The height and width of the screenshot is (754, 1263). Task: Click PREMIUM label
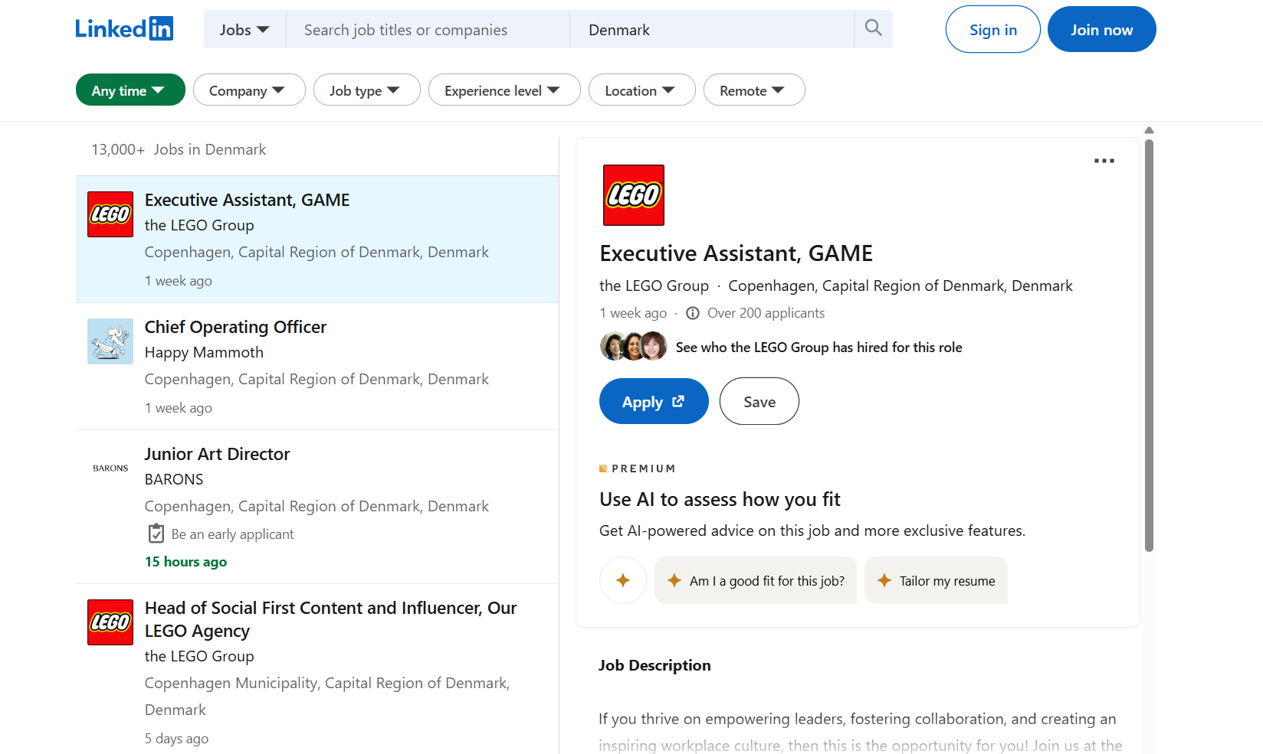click(643, 468)
